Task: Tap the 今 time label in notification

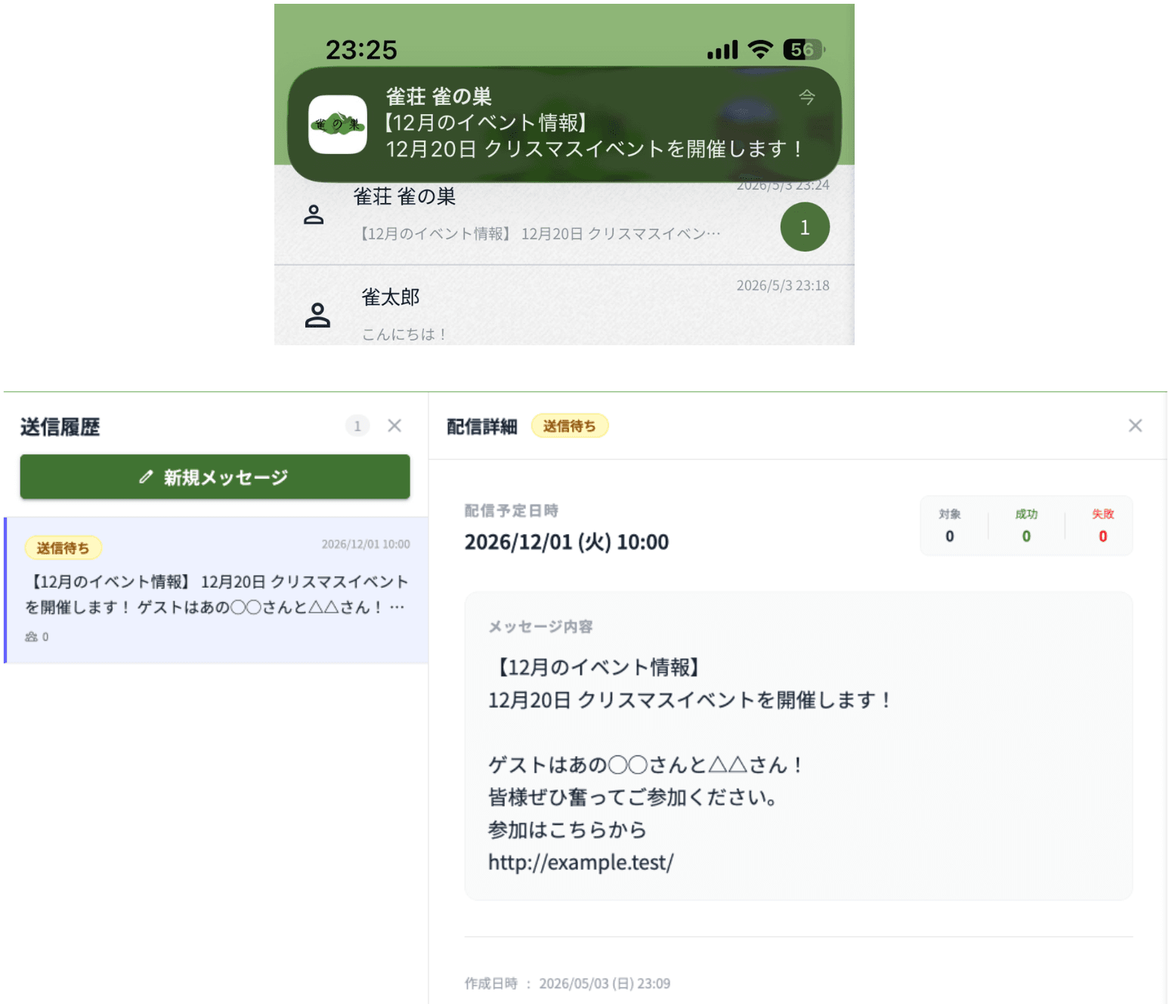Action: tap(807, 97)
